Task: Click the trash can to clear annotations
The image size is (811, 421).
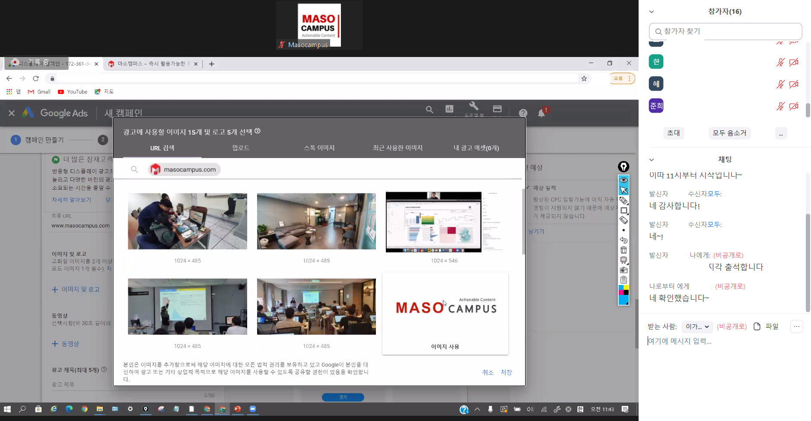Action: click(623, 250)
